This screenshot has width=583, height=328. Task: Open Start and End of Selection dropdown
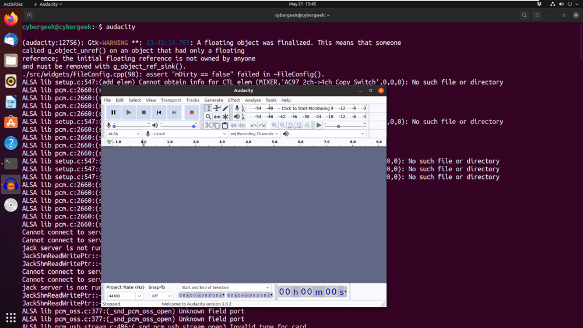coord(225,288)
